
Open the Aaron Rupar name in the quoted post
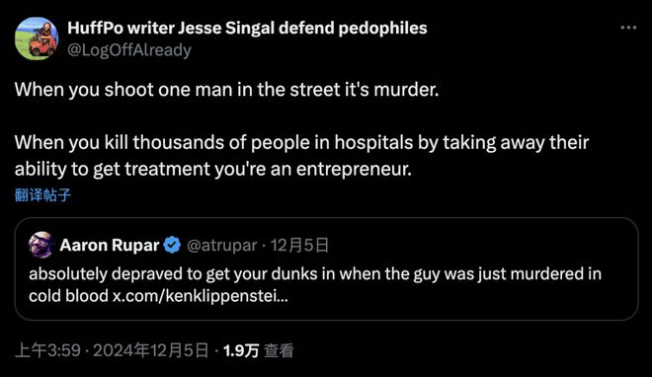point(110,246)
